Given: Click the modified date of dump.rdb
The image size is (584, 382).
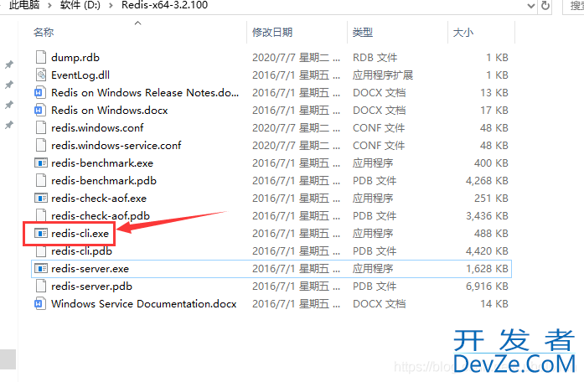Looking at the screenshot, I should pos(296,57).
